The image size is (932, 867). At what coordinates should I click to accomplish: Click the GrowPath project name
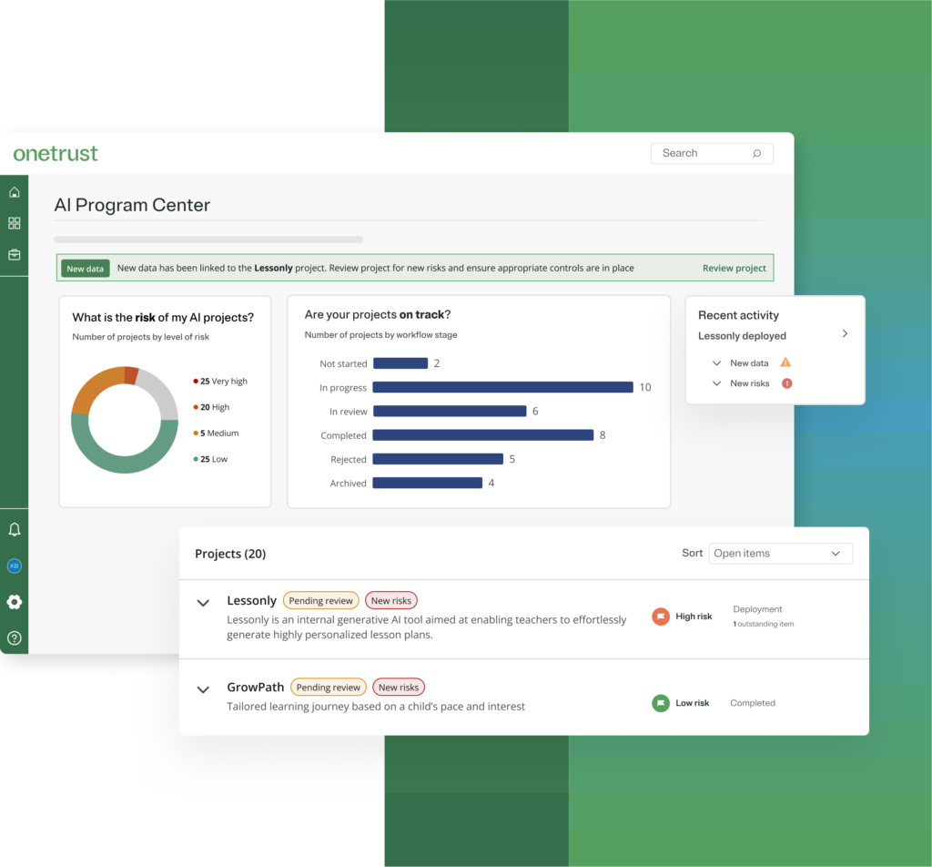click(256, 688)
